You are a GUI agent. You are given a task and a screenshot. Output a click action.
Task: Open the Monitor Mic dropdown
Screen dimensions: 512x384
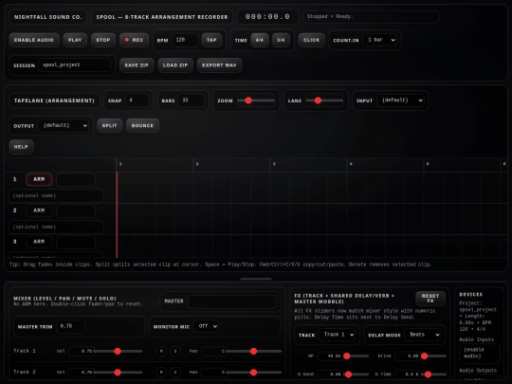click(206, 326)
